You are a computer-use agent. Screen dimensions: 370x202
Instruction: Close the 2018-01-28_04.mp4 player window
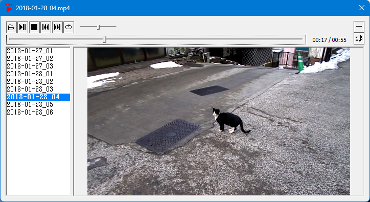pyautogui.click(x=361, y=8)
